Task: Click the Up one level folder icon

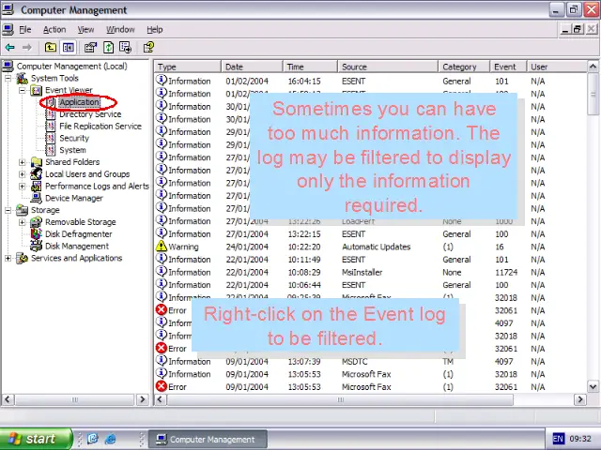Action: click(x=50, y=48)
